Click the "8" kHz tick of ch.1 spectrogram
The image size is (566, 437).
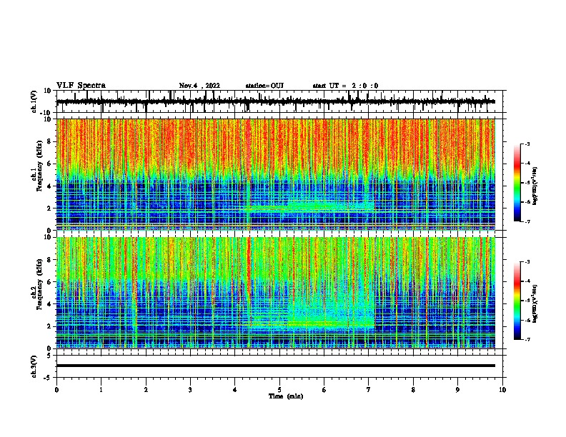pos(49,141)
